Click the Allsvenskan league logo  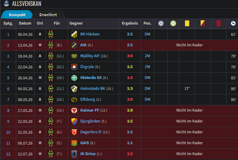[x=6, y=4]
